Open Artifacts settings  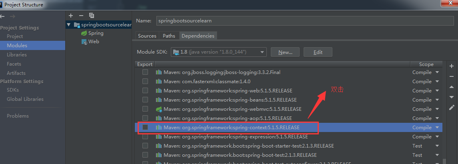16,73
